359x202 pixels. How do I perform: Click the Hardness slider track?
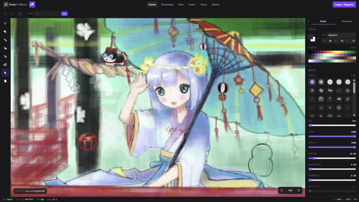click(332, 180)
